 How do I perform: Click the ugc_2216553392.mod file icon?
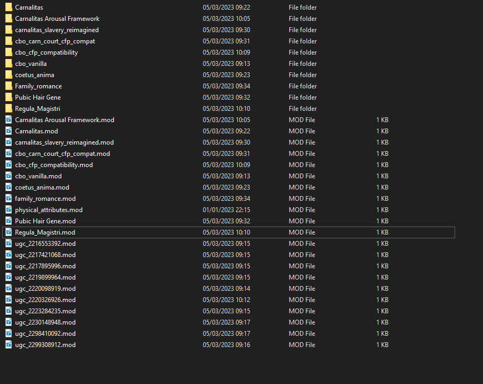pos(9,243)
